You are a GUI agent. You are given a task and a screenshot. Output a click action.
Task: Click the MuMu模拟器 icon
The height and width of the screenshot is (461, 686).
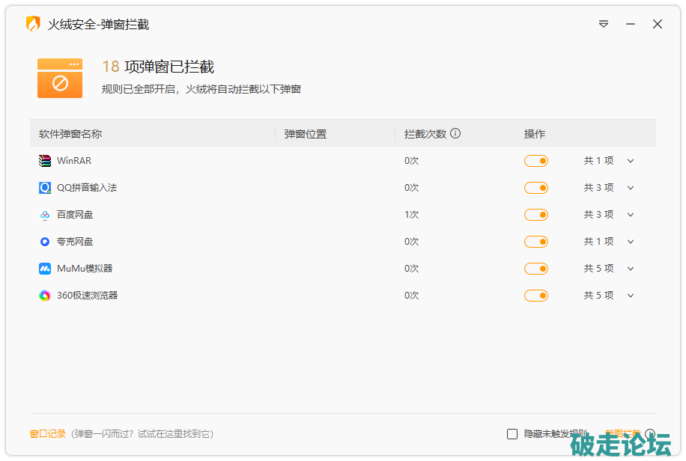point(45,269)
